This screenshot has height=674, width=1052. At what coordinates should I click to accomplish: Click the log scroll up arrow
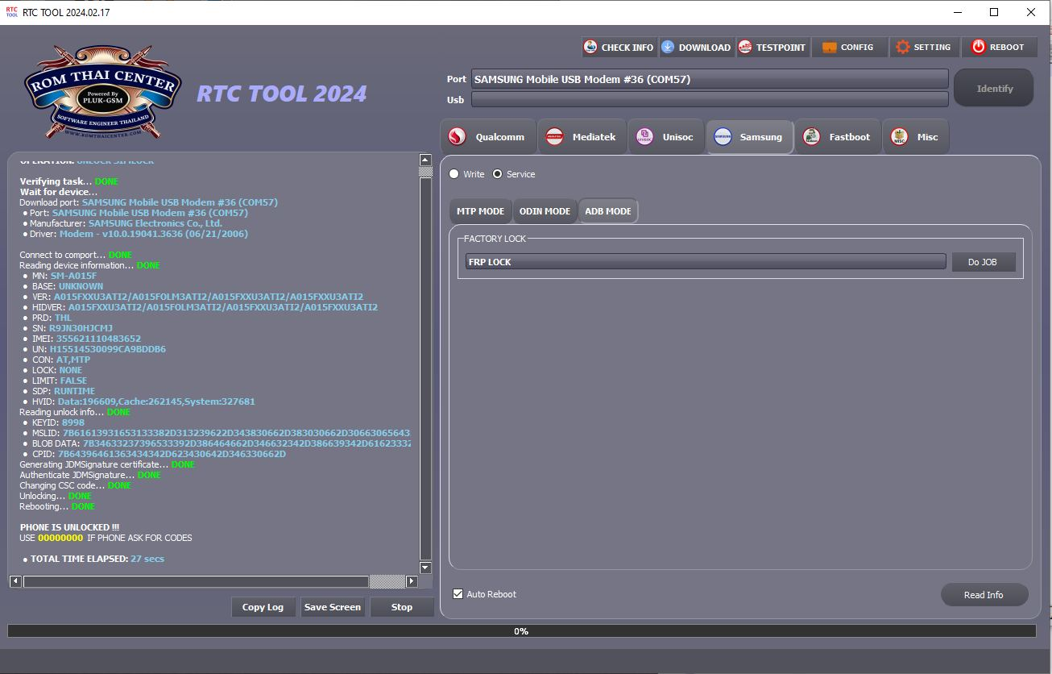click(425, 160)
